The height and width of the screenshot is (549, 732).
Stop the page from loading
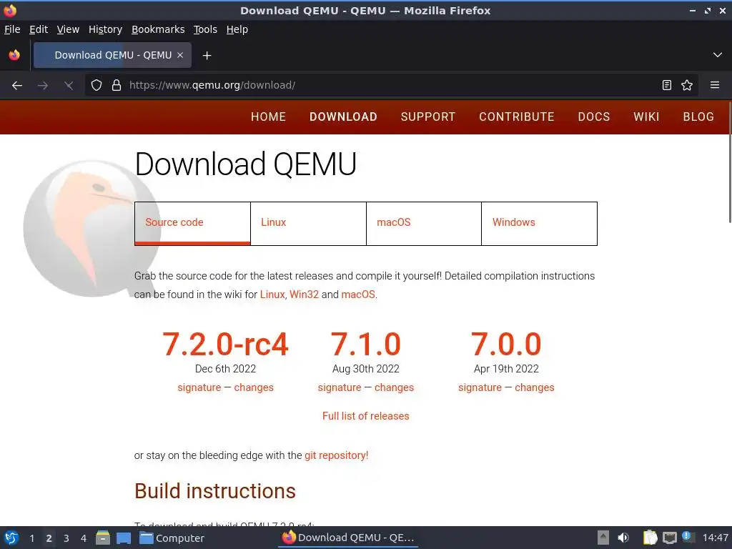[69, 86]
